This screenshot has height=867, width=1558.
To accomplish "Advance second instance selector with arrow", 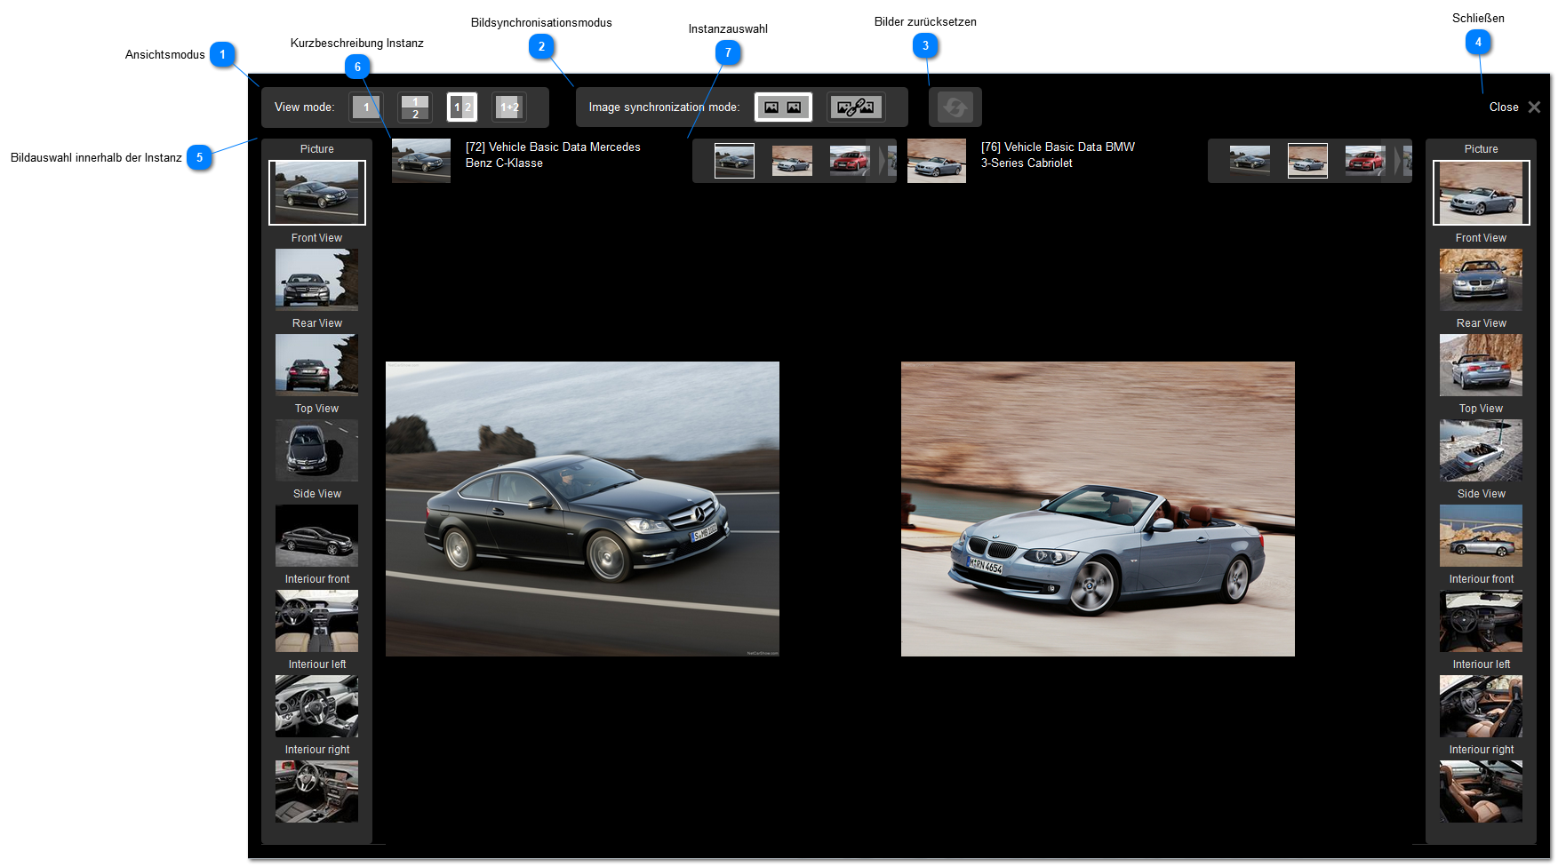I will pyautogui.click(x=1398, y=161).
